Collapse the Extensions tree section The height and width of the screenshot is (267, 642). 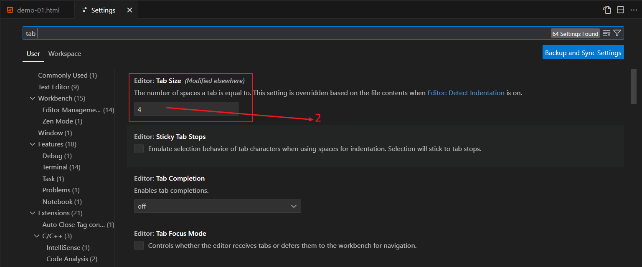pyautogui.click(x=33, y=213)
